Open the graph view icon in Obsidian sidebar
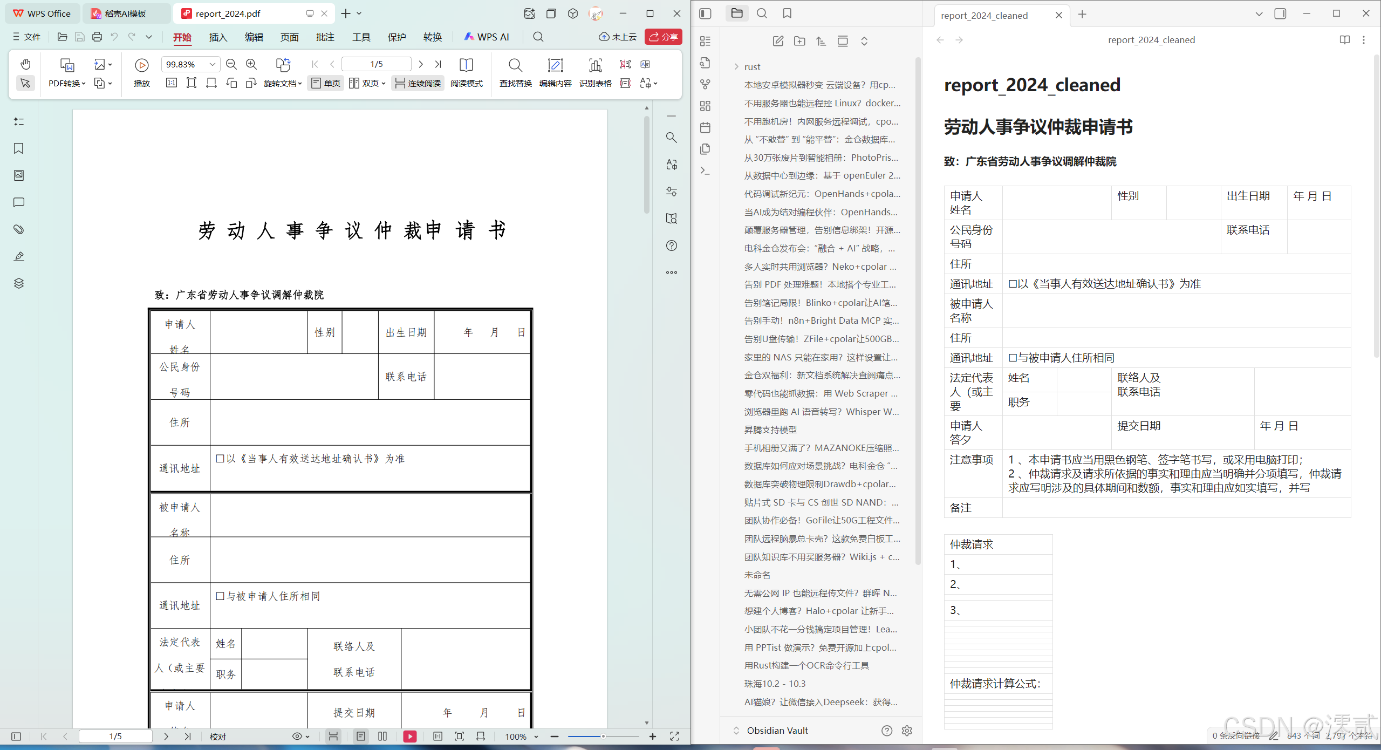This screenshot has height=750, width=1381. tap(705, 84)
